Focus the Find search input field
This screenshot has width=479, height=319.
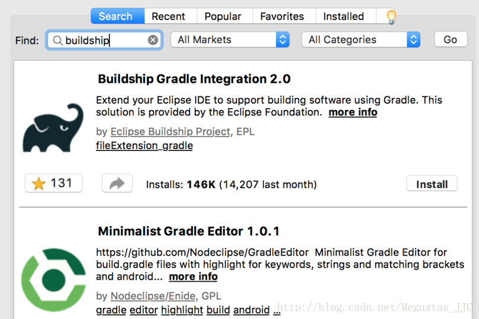tap(104, 40)
